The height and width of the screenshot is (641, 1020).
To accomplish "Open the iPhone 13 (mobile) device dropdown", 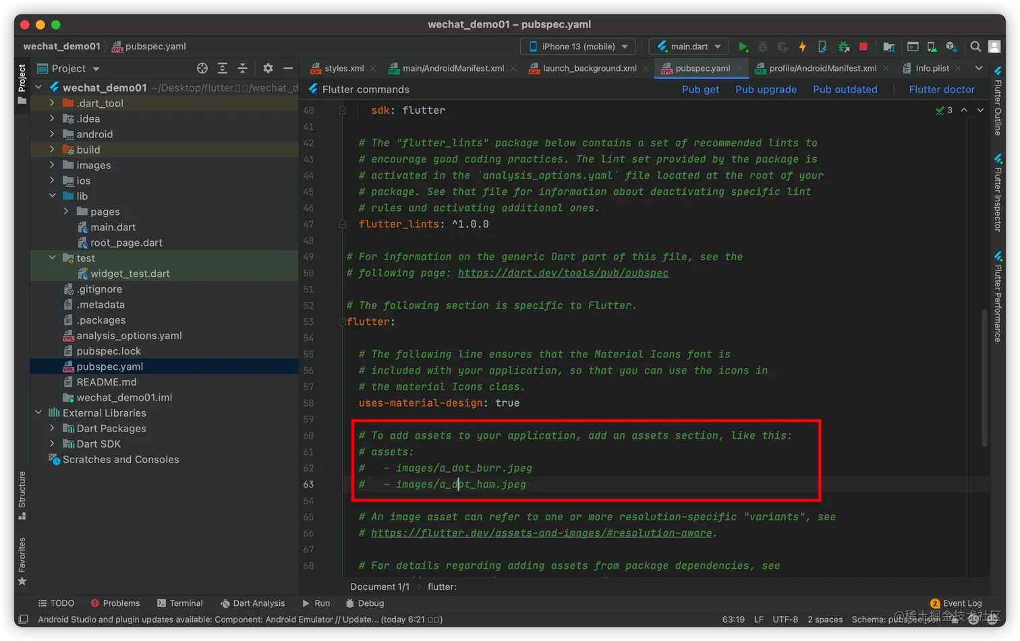I will 579,47.
